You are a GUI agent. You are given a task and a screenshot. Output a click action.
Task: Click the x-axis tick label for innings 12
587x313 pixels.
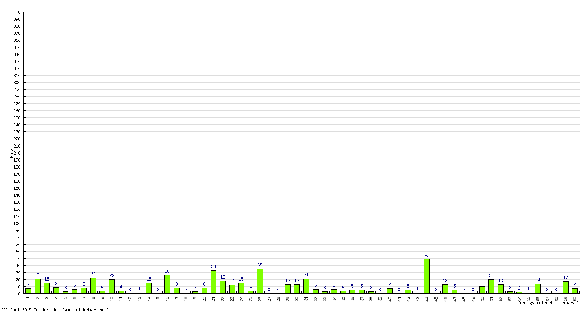130,298
